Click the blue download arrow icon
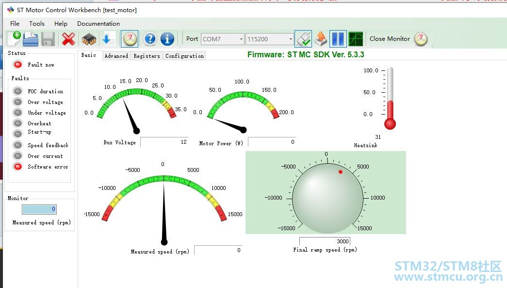Viewport: 507px width, 288px height. tap(108, 39)
